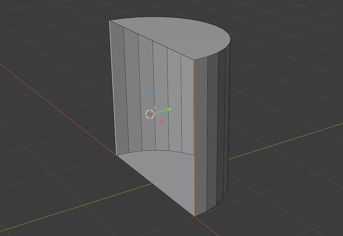Click the small orange origin dot on the floor

tap(152, 183)
